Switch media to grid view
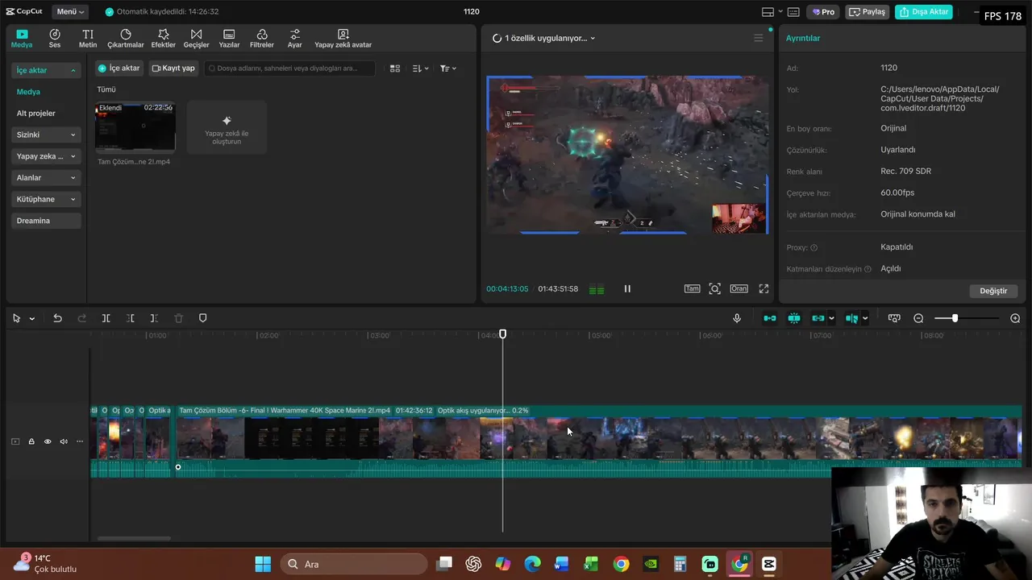 pos(395,68)
